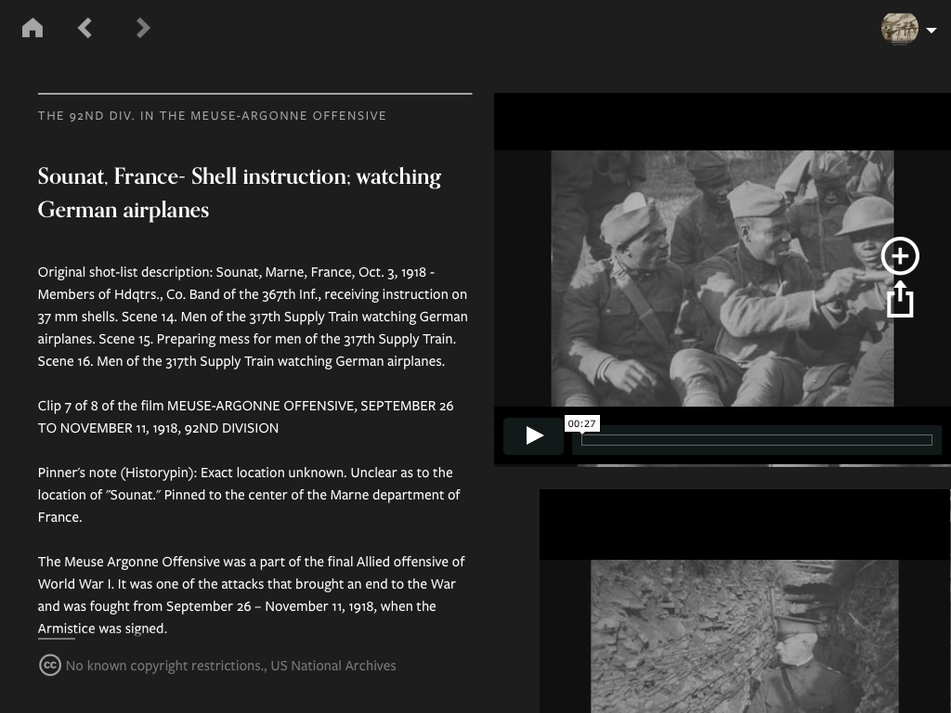Screen dimensions: 951x713
Task: Expand the account dropdown caret
Action: 931,30
